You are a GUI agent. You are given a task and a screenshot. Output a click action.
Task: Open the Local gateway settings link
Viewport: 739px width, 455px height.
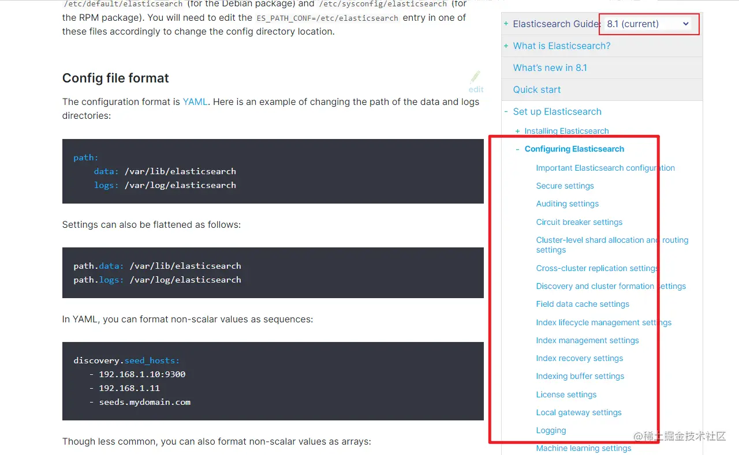[578, 412]
